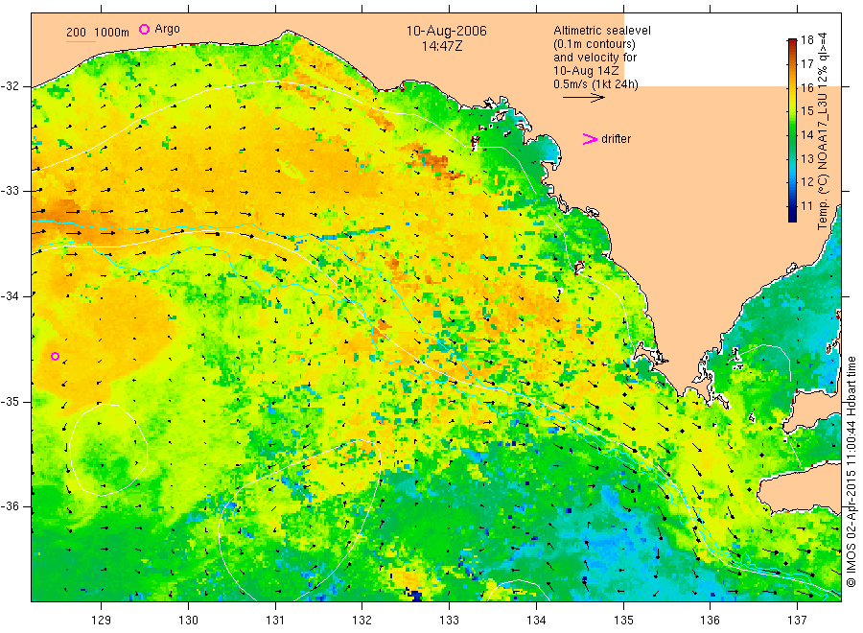Click the '10-Aug 14Z' caption line
This screenshot has height=633, width=863.
click(586, 71)
